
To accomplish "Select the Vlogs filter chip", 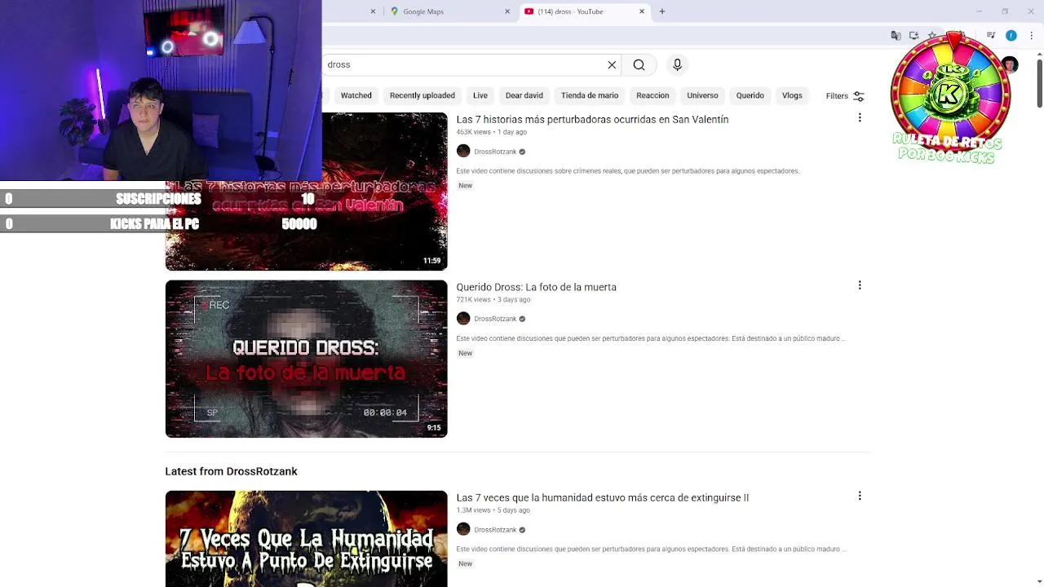I will coord(792,95).
